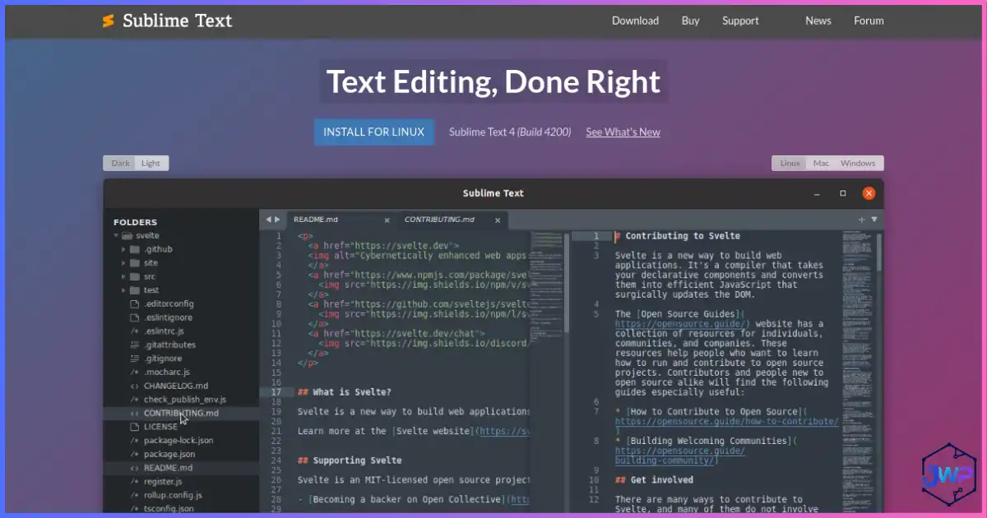Select the 'Get involved' heading line
The image size is (987, 518).
654,480
